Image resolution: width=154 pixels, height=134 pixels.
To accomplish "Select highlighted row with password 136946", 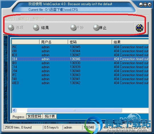I will [80, 59].
